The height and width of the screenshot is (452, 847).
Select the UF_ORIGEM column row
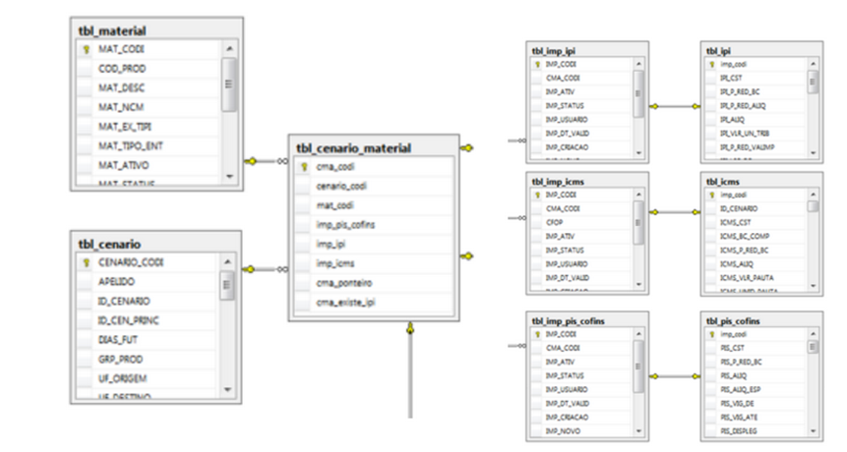point(148,378)
